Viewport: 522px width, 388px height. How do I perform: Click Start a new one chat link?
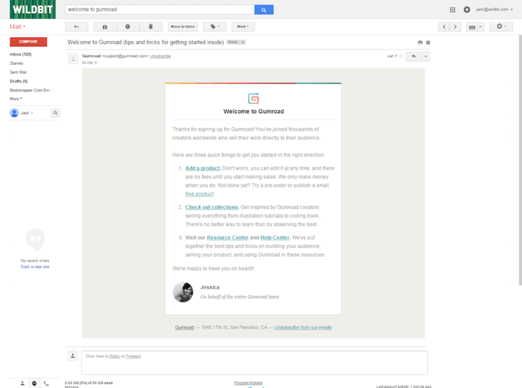click(x=35, y=267)
